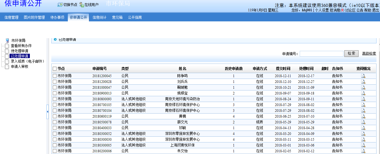
Task: Click magnifier icon for application 20180600119
Action: point(363,116)
